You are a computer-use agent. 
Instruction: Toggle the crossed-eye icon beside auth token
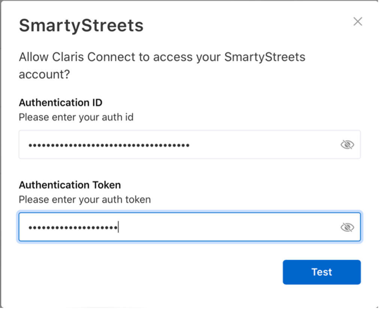[347, 227]
